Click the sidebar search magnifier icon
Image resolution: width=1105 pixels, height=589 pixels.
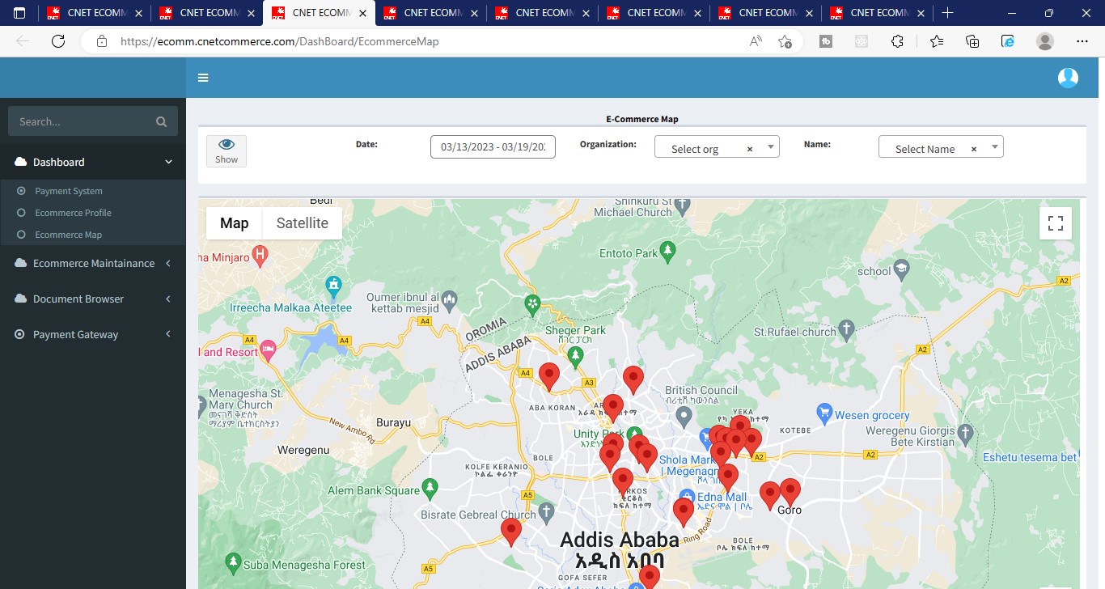pos(162,121)
